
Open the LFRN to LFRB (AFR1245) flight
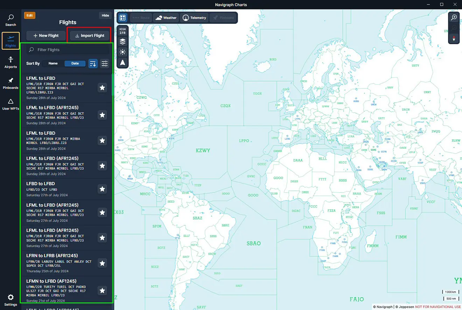point(66,263)
